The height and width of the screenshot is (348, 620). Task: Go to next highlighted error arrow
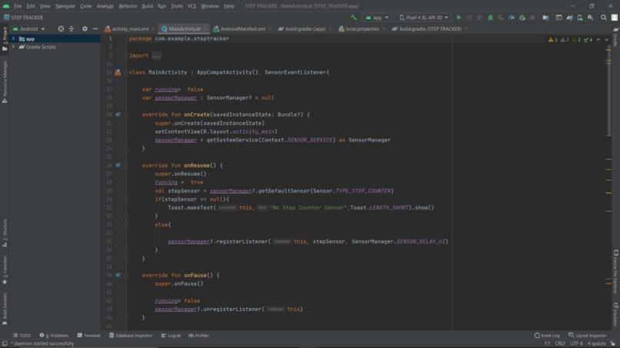tap(607, 39)
